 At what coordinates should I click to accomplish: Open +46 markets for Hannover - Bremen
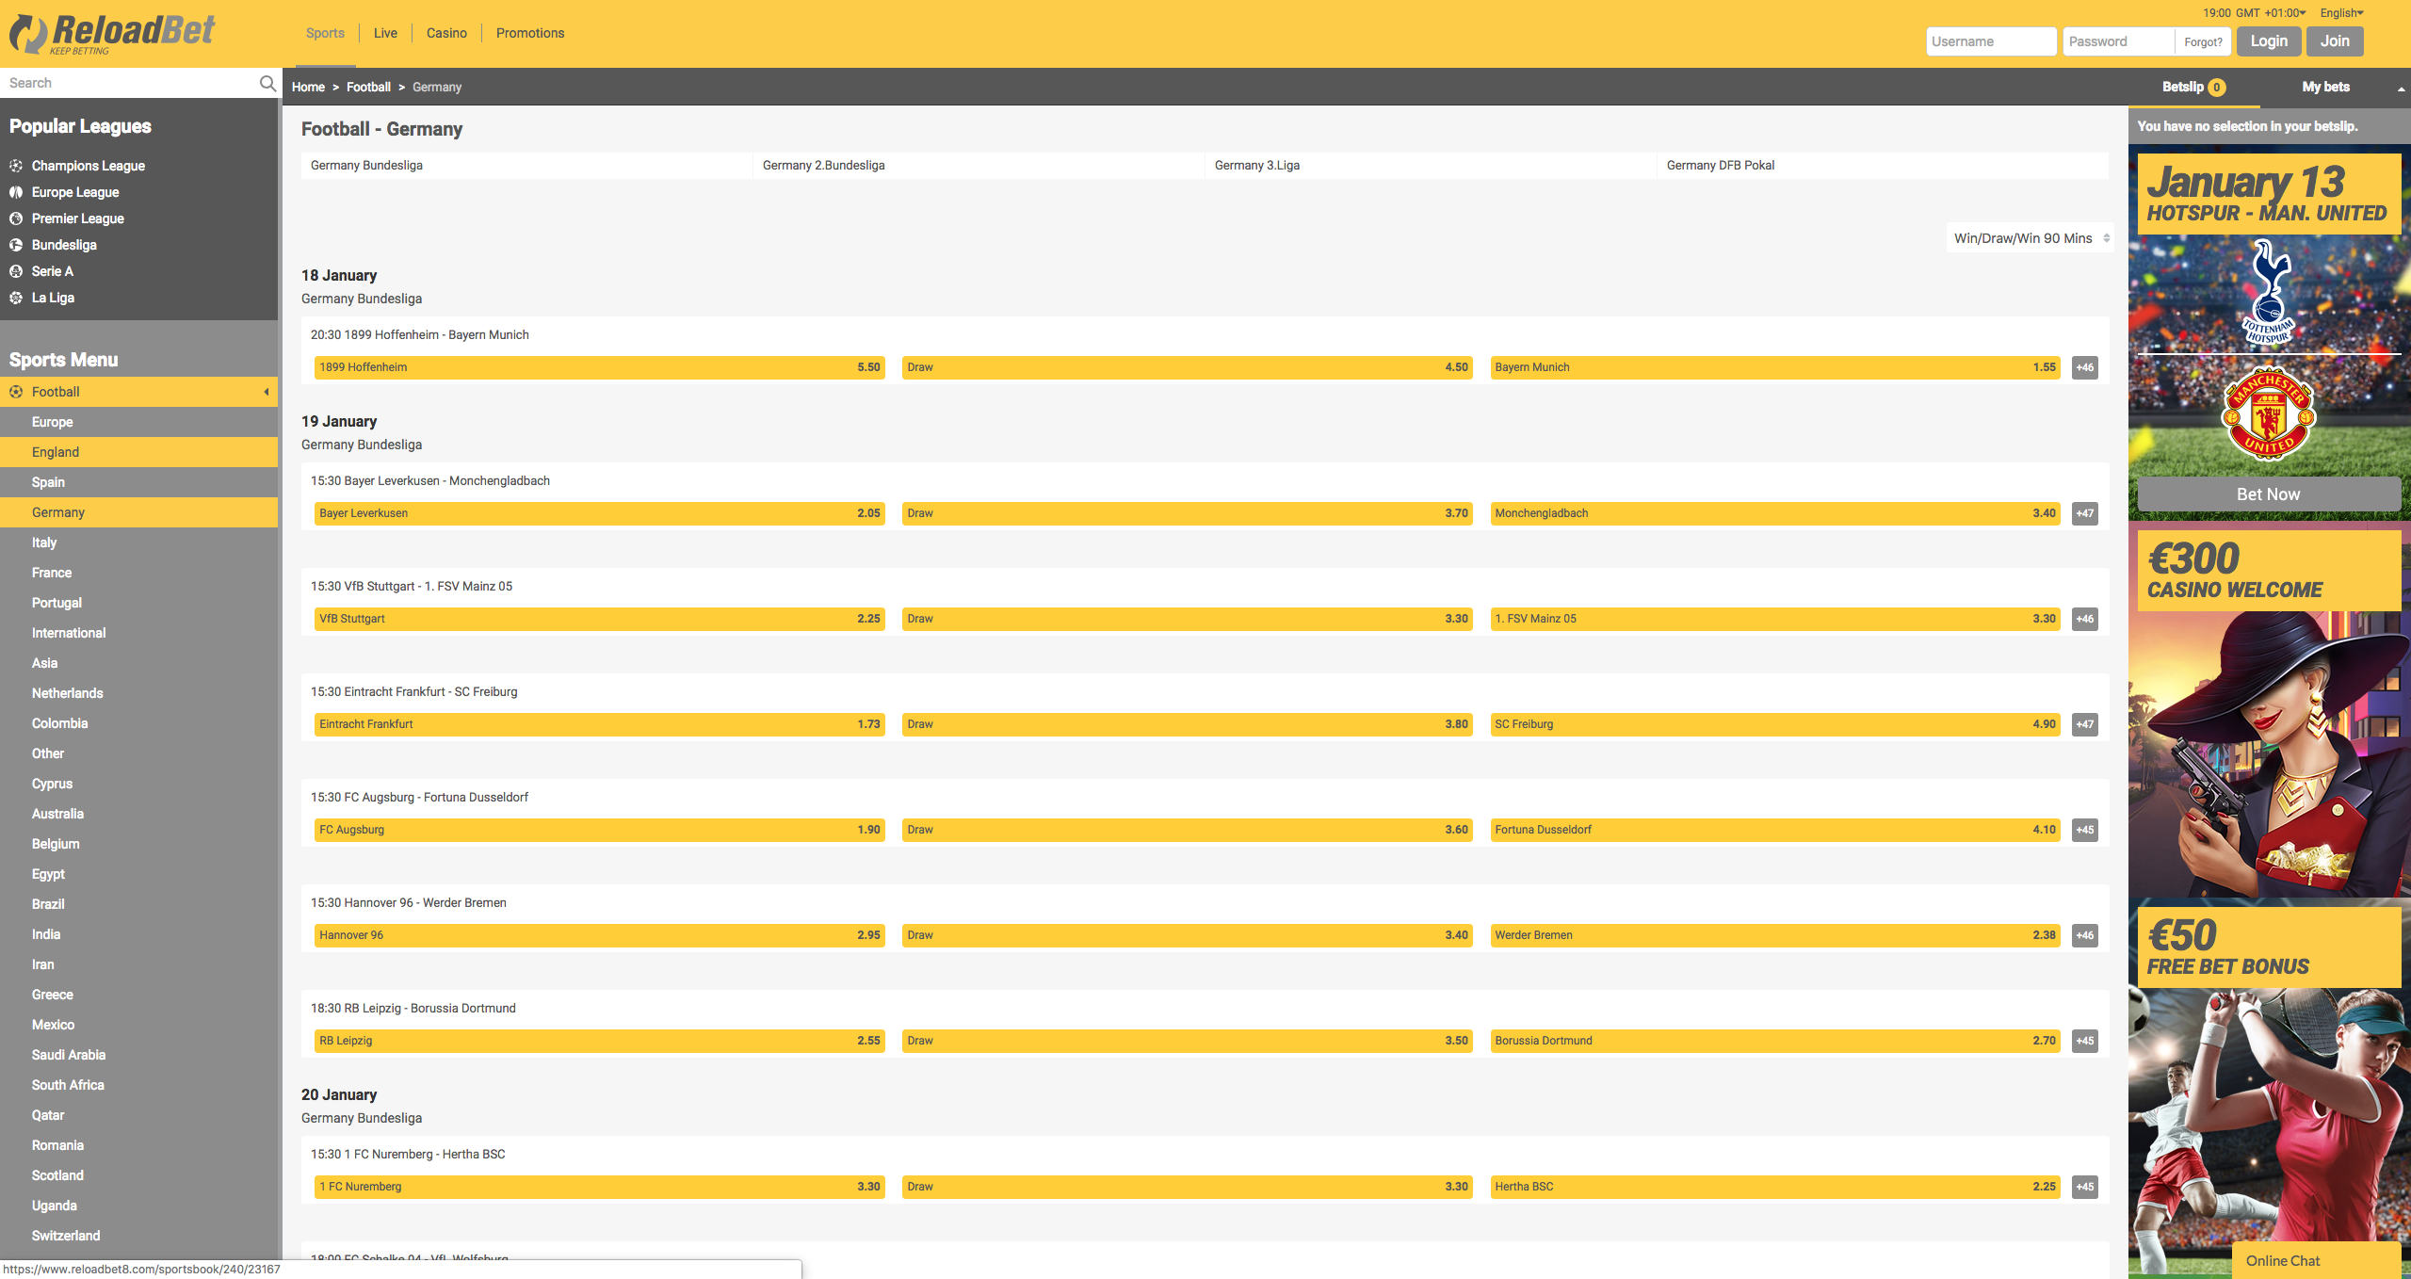[x=2085, y=935]
